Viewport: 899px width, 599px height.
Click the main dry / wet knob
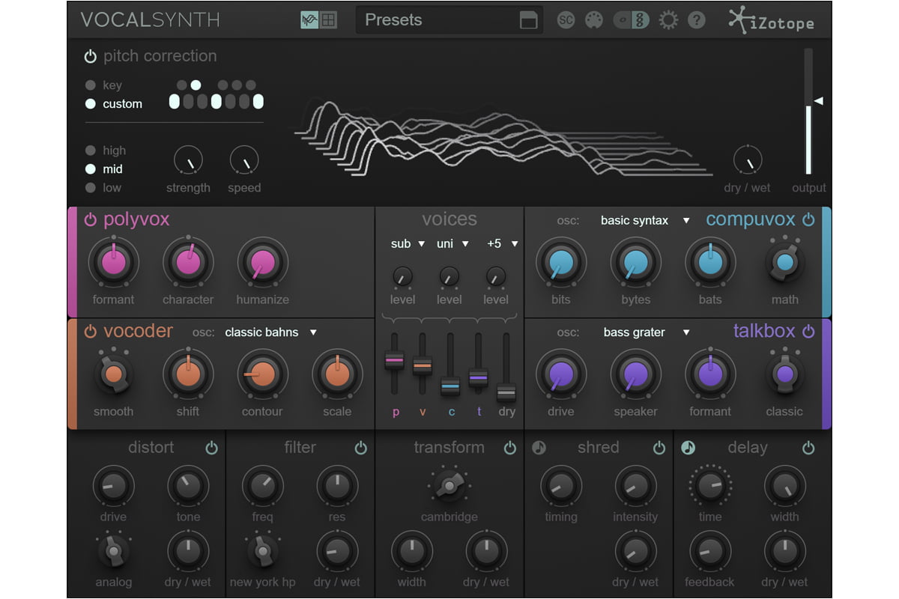tap(747, 160)
